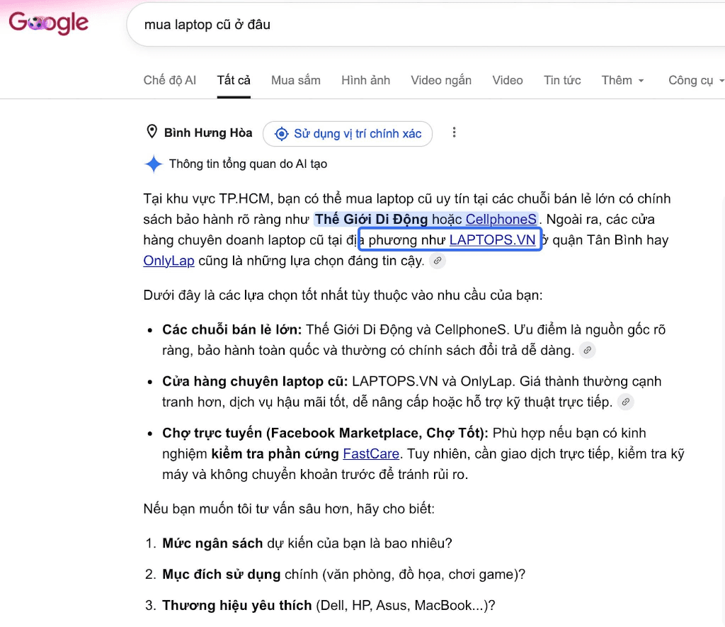Open the FastCare link

click(x=371, y=453)
